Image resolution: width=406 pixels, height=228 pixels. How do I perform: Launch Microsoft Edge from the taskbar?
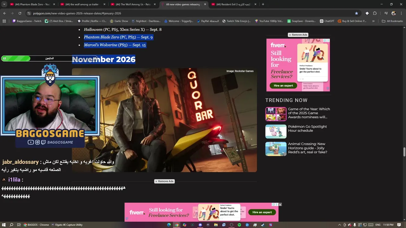coord(169,225)
